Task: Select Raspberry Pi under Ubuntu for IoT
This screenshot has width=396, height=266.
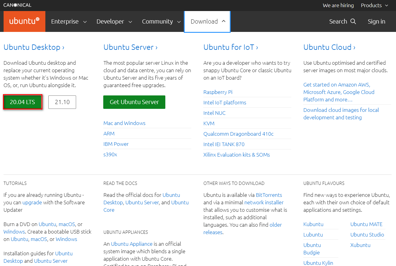Action: click(x=218, y=92)
